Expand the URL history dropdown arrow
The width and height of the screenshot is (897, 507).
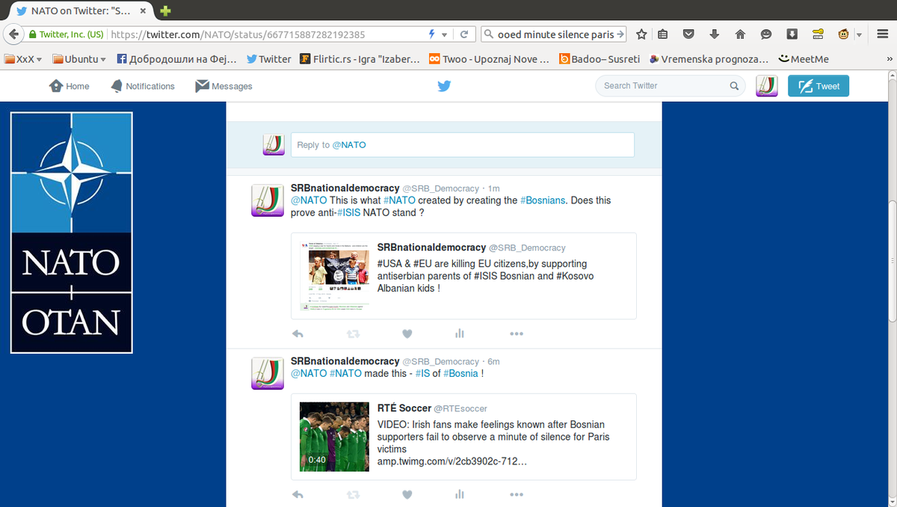(444, 35)
